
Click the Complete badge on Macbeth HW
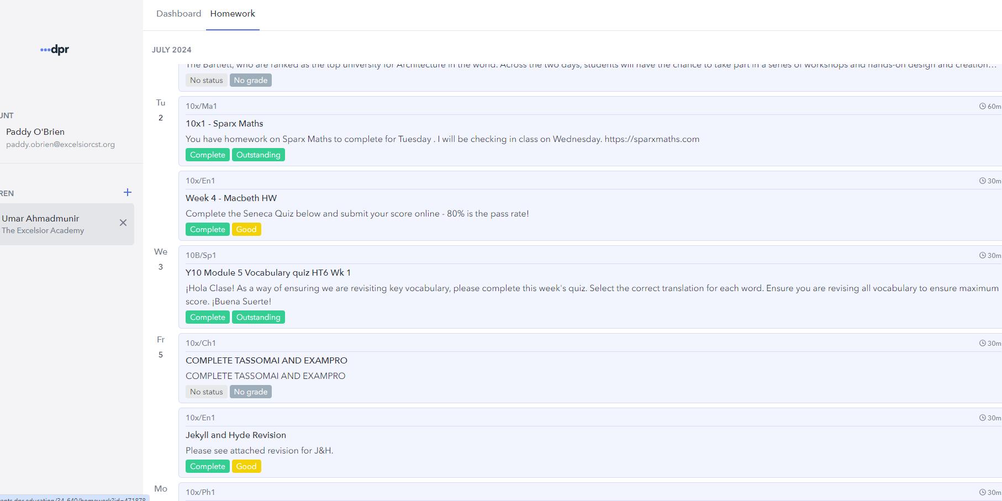point(208,230)
